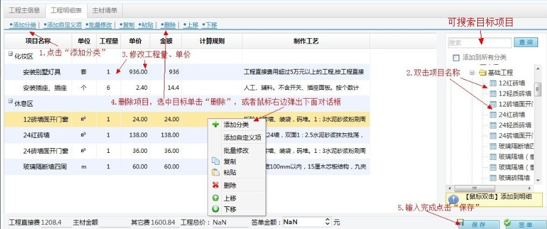Viewport: 547px width, 229px height.
Task: Click the 签单金额 spinner arrows
Action: point(327,222)
